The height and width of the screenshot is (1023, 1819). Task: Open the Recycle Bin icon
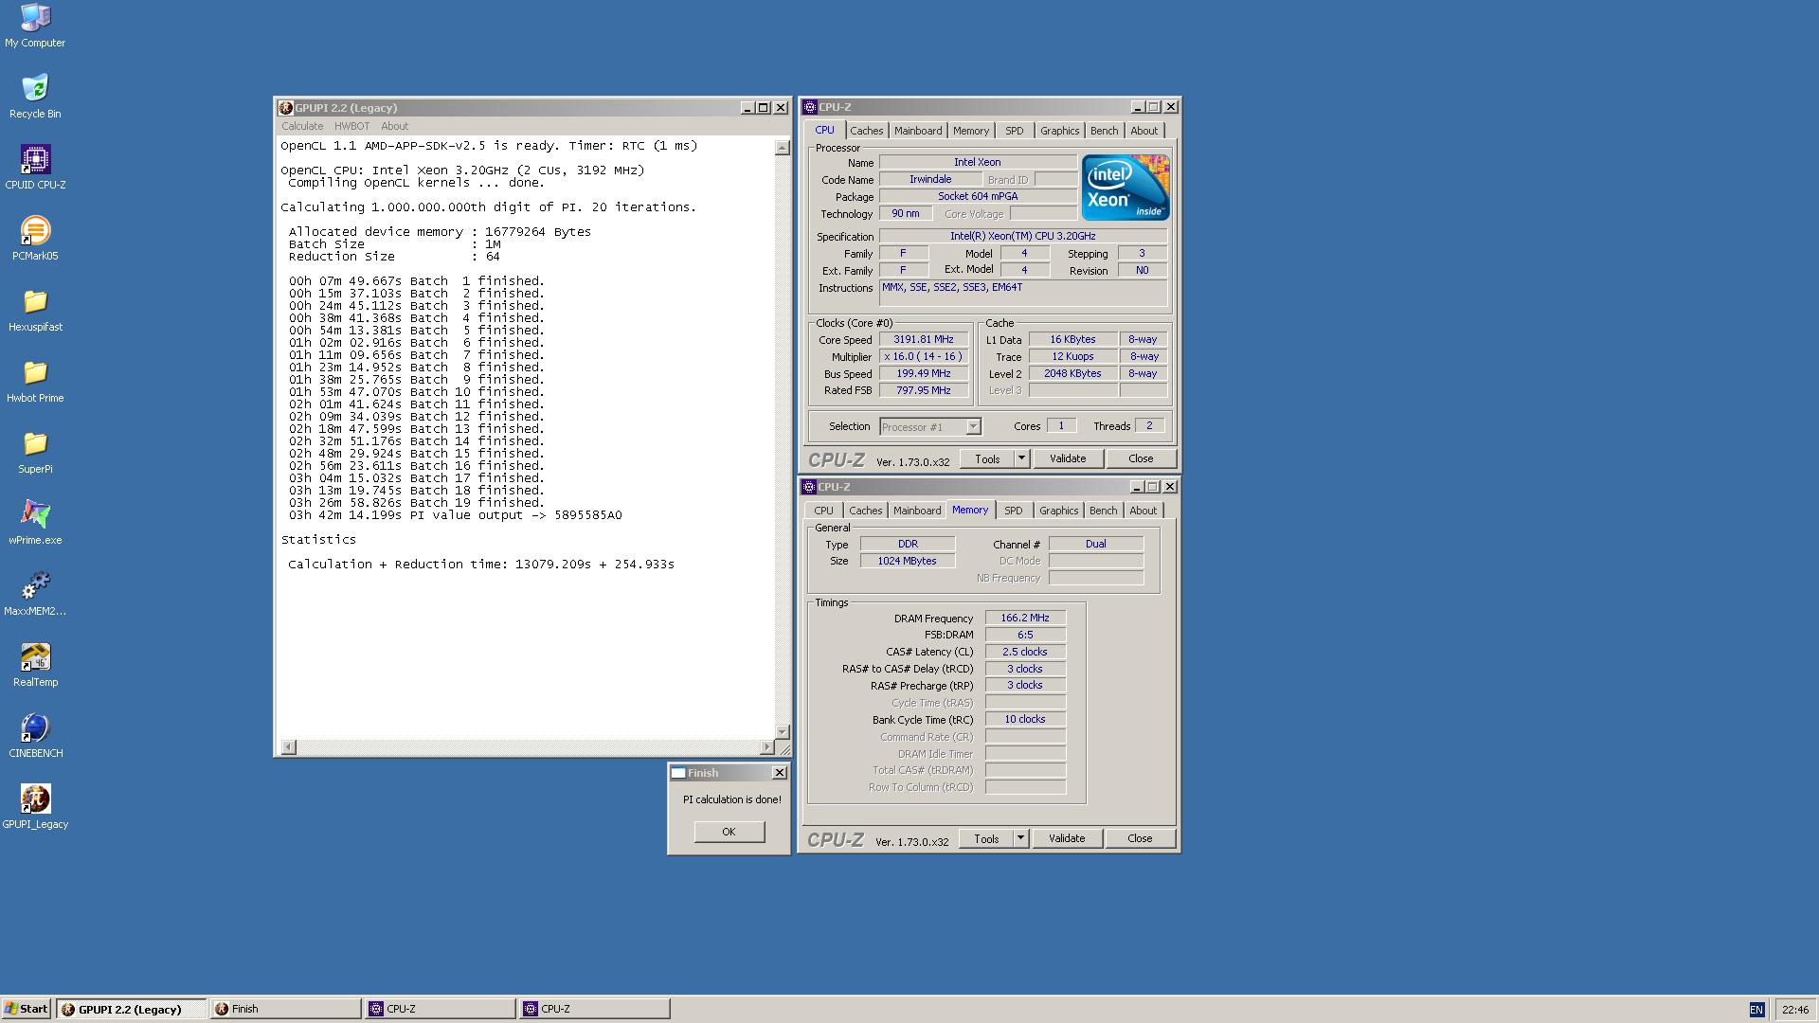click(x=35, y=96)
